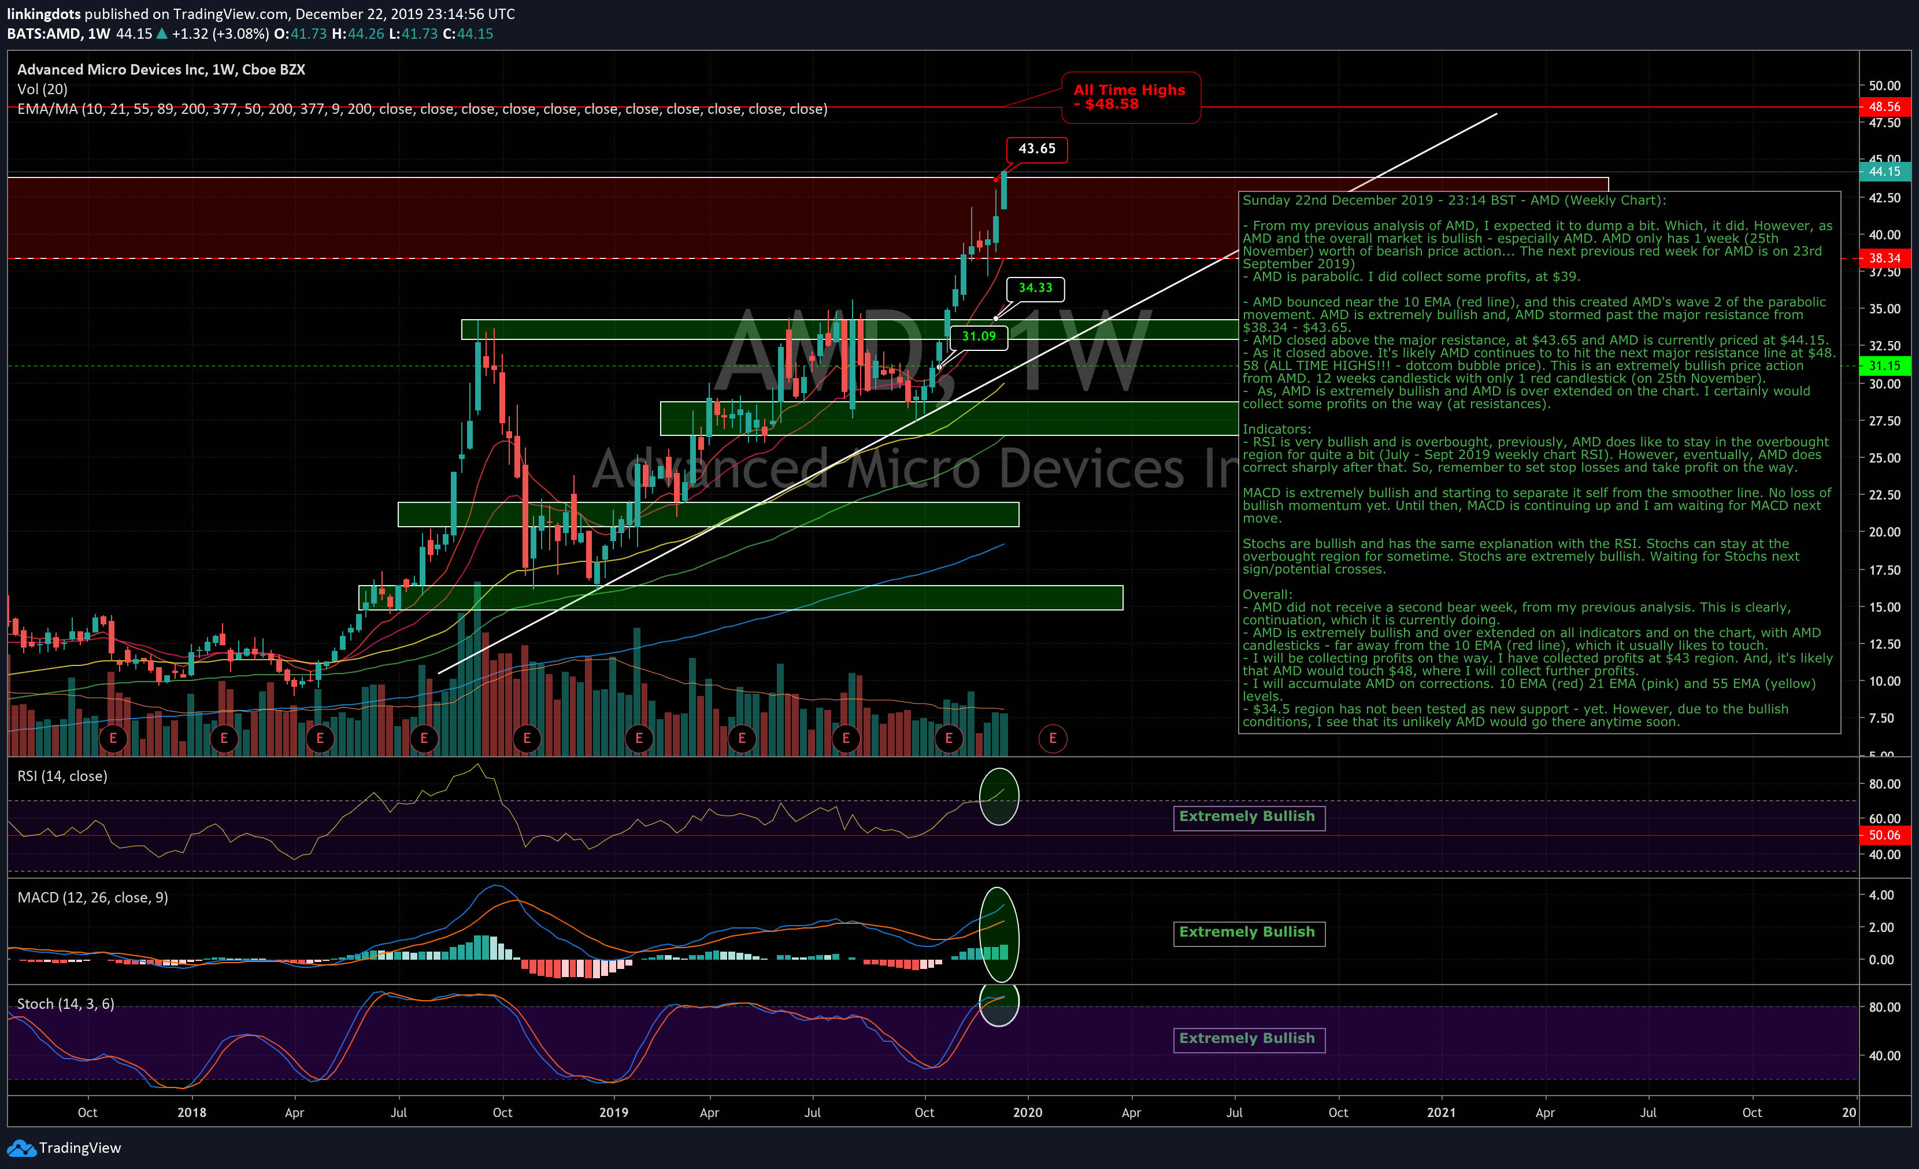The image size is (1919, 1169).
Task: Click the 10.00 price scale value
Action: (x=1885, y=680)
